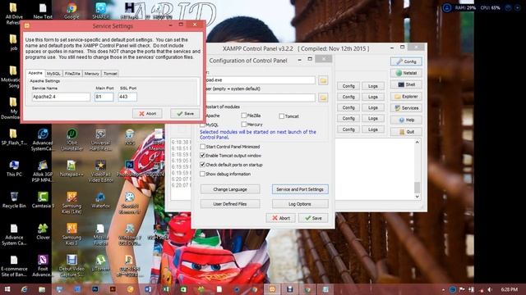
Task: Toggle FileZilla autostart checkbox
Action: (x=244, y=116)
